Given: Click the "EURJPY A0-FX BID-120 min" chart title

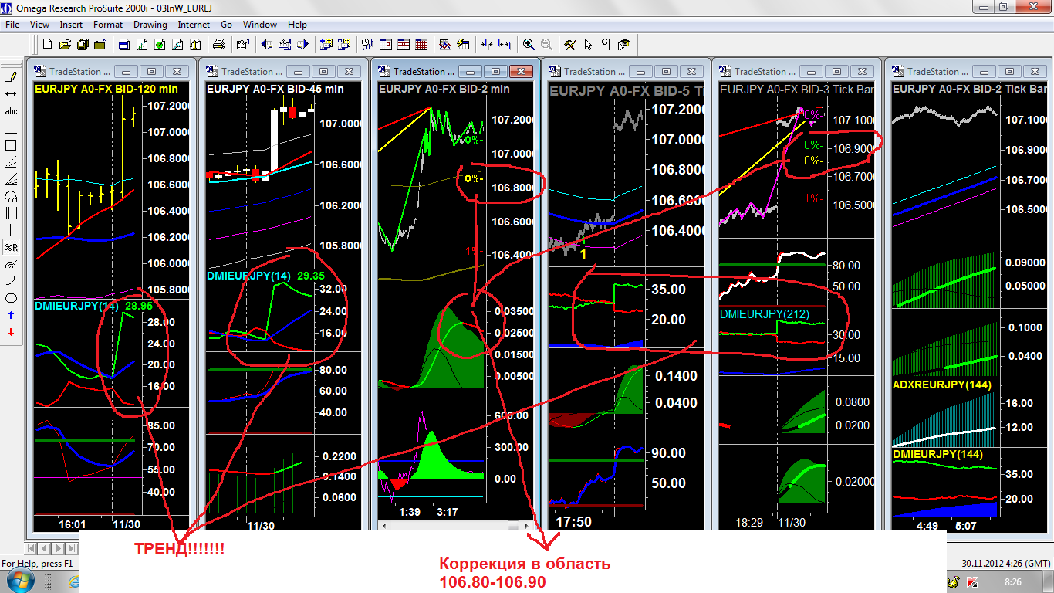Looking at the screenshot, I should point(106,89).
